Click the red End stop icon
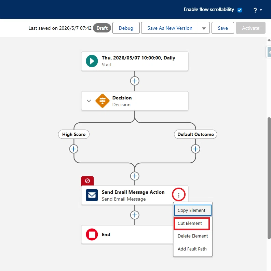Viewport: 271px width, 271px height. pos(92,234)
